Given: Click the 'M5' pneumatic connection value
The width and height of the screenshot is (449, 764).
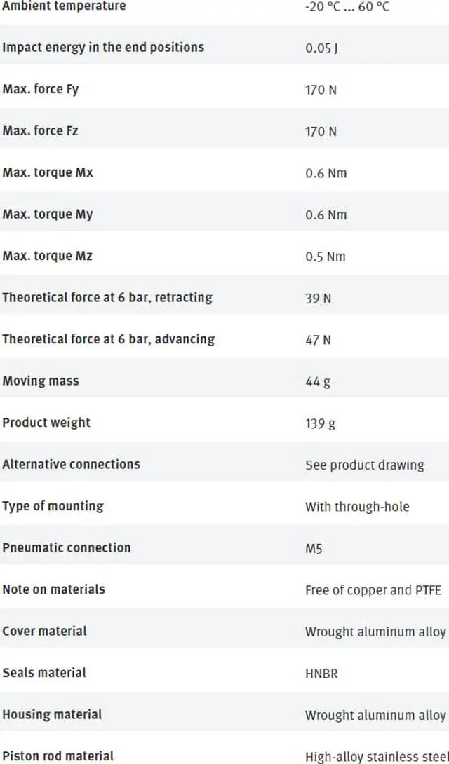Looking at the screenshot, I should 314,548.
